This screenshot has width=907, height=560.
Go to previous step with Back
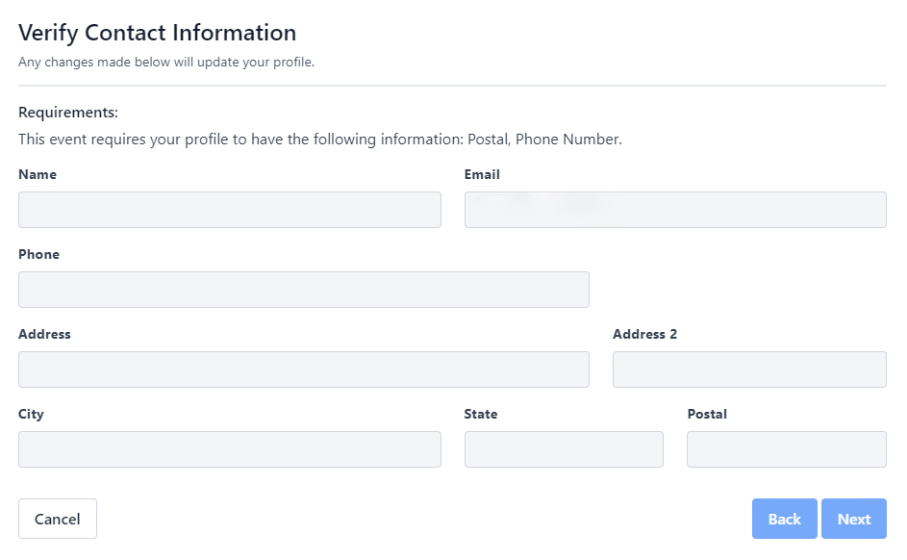[784, 519]
